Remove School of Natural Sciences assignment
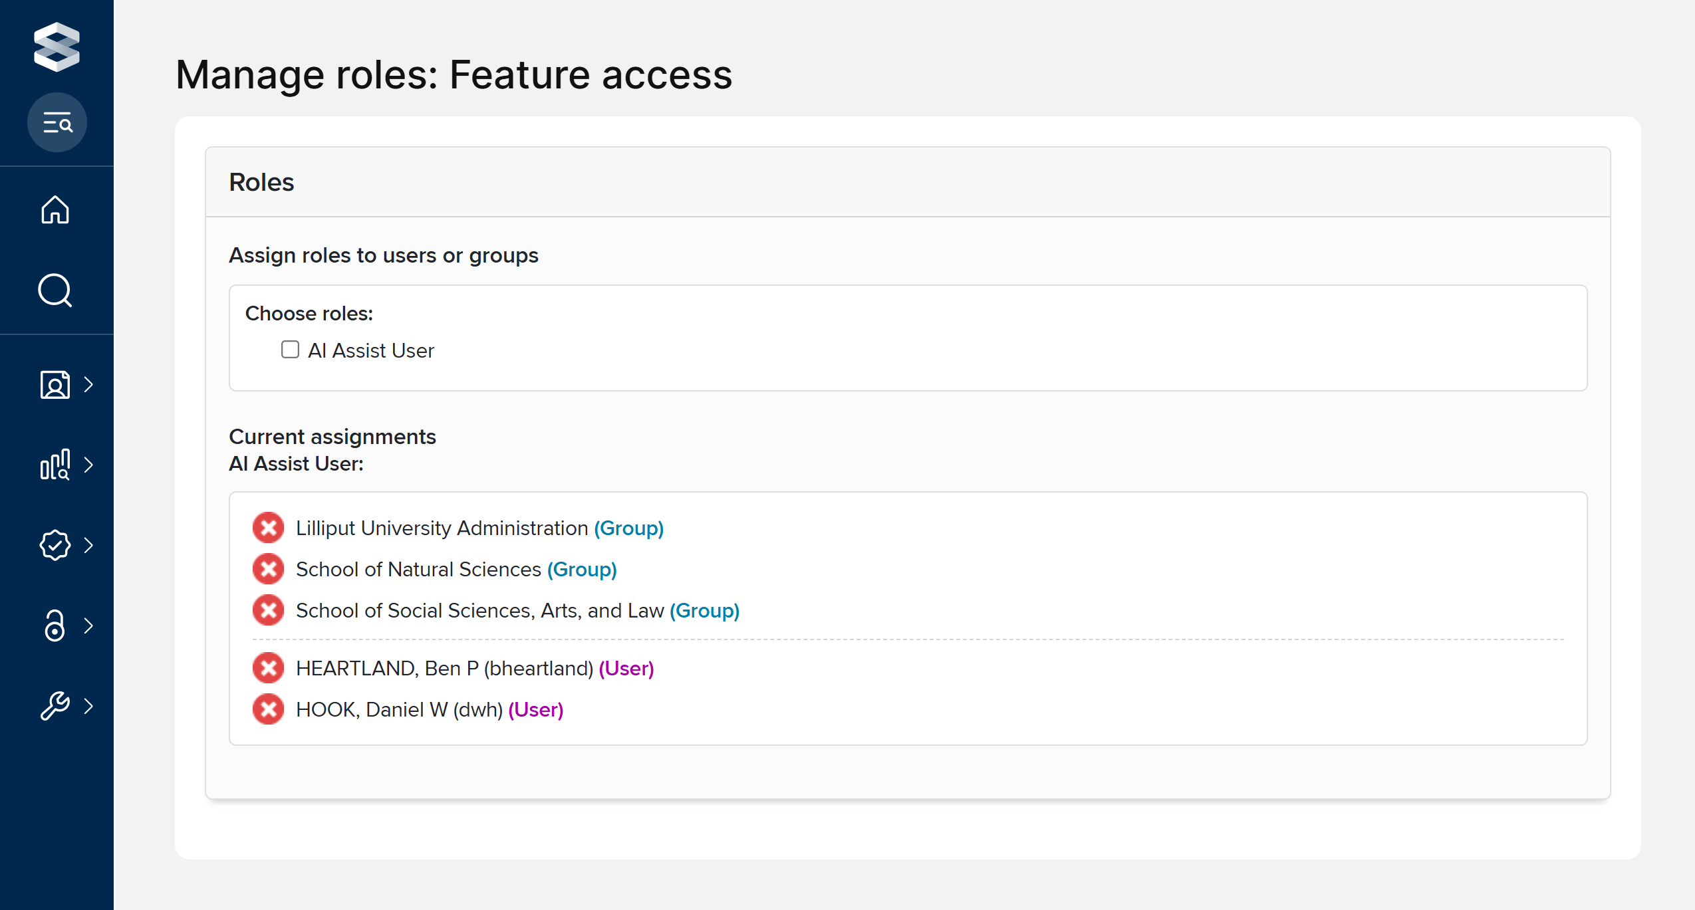 coord(268,569)
